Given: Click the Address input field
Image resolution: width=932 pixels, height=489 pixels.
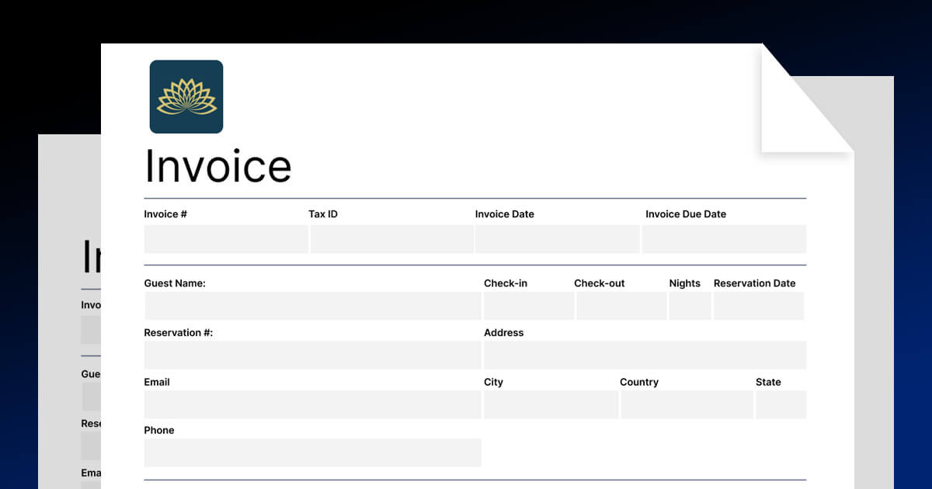Looking at the screenshot, I should [x=645, y=355].
